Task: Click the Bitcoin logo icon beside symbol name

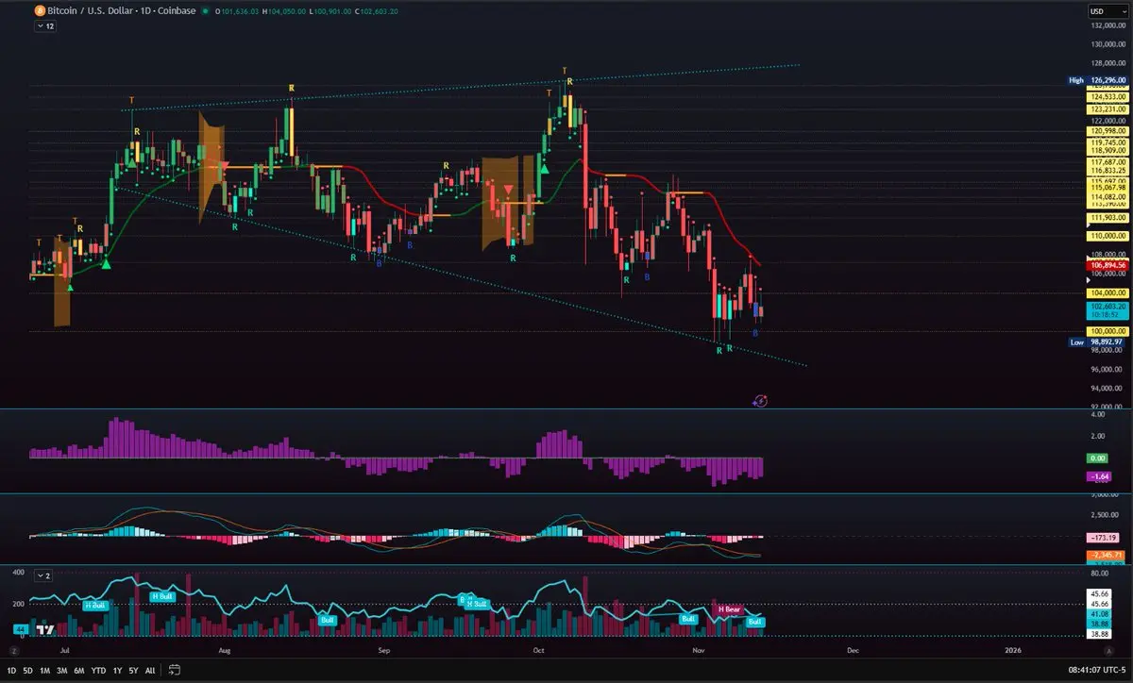Action: [39, 10]
